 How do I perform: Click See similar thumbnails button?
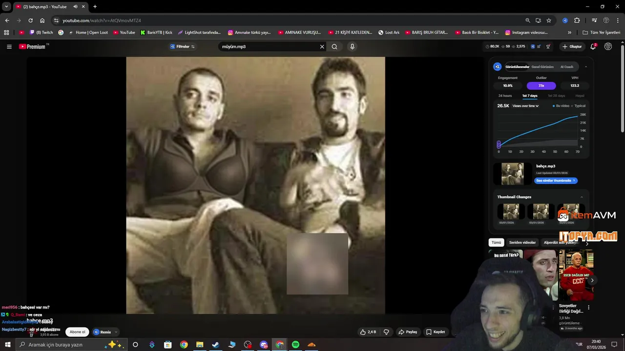click(x=556, y=181)
